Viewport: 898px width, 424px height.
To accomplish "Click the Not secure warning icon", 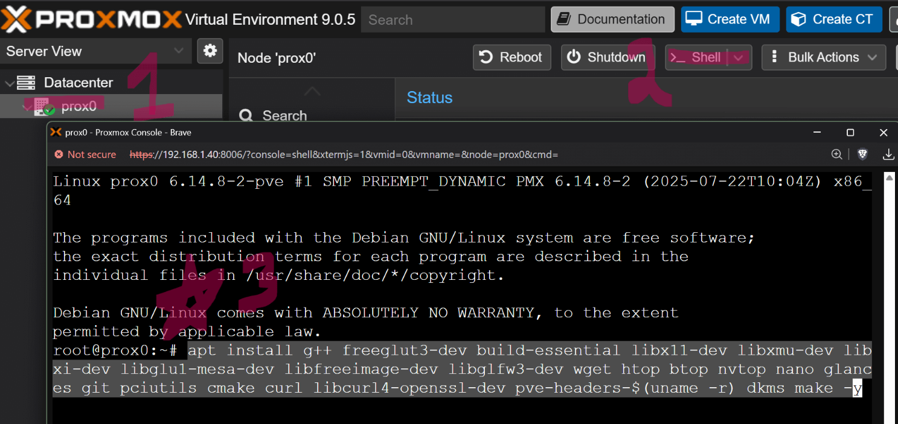I will tap(59, 154).
